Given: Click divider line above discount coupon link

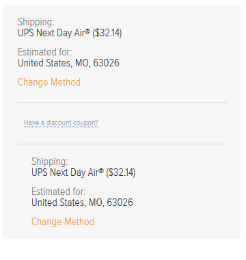Looking at the screenshot, I should point(122,102).
